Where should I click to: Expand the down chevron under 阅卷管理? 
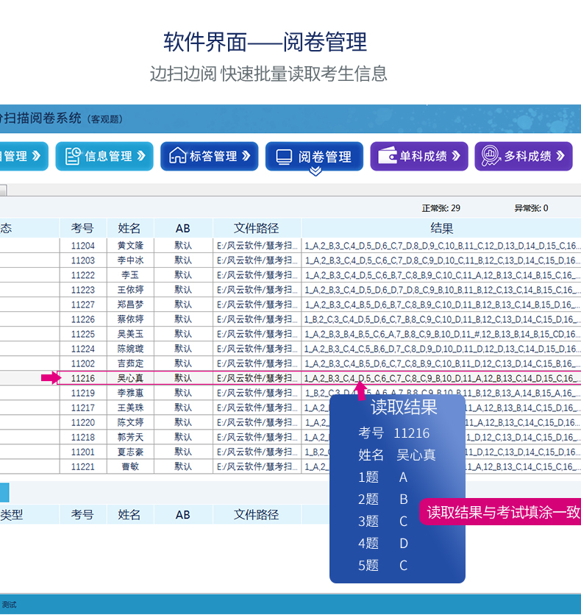pos(315,171)
